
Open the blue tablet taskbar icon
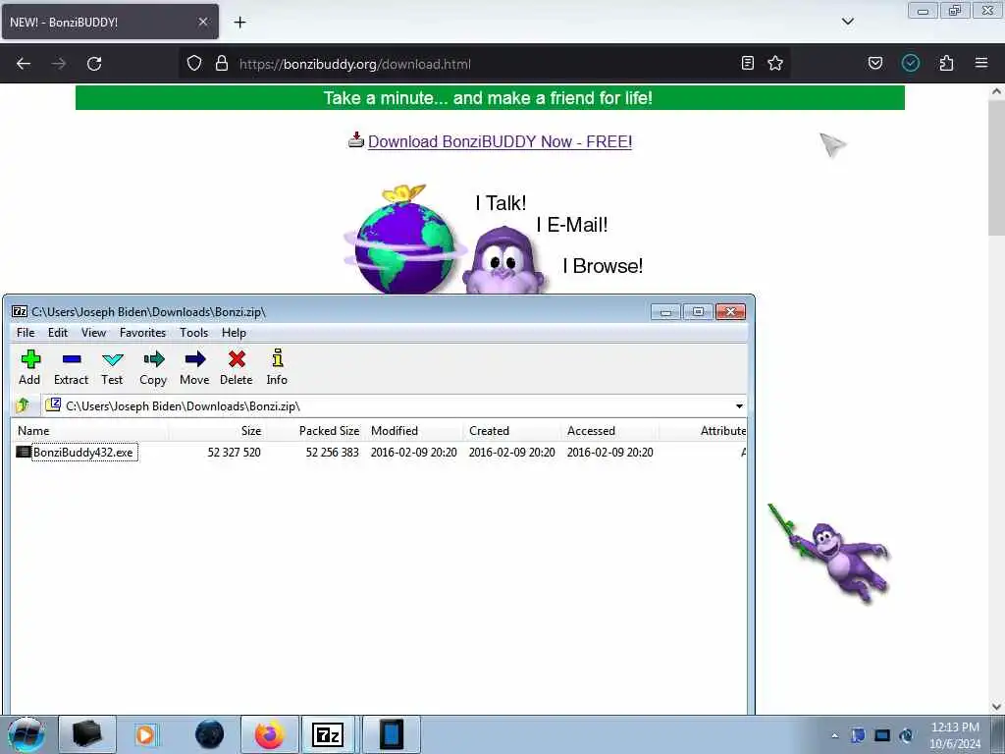tap(391, 734)
